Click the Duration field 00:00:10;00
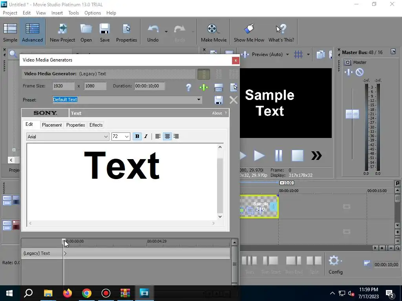The width and height of the screenshot is (402, 301). coord(150,86)
